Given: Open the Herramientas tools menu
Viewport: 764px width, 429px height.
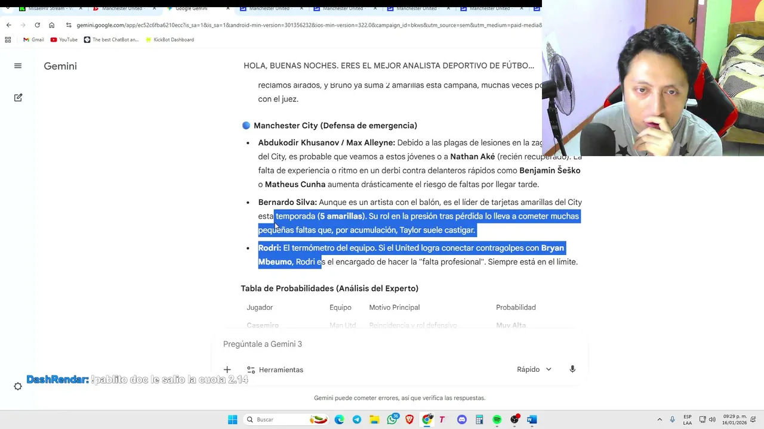Looking at the screenshot, I should [x=275, y=369].
